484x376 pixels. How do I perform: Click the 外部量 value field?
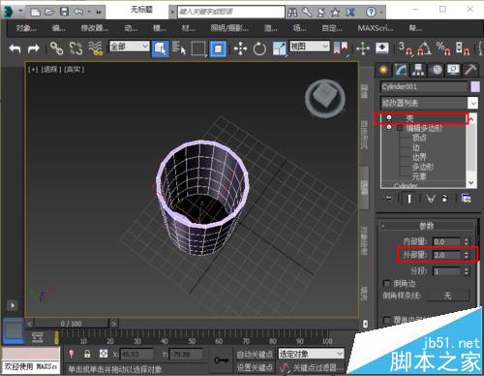[x=446, y=255]
